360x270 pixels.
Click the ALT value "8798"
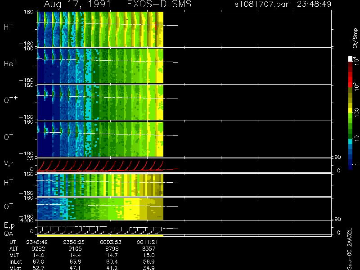coord(112,249)
